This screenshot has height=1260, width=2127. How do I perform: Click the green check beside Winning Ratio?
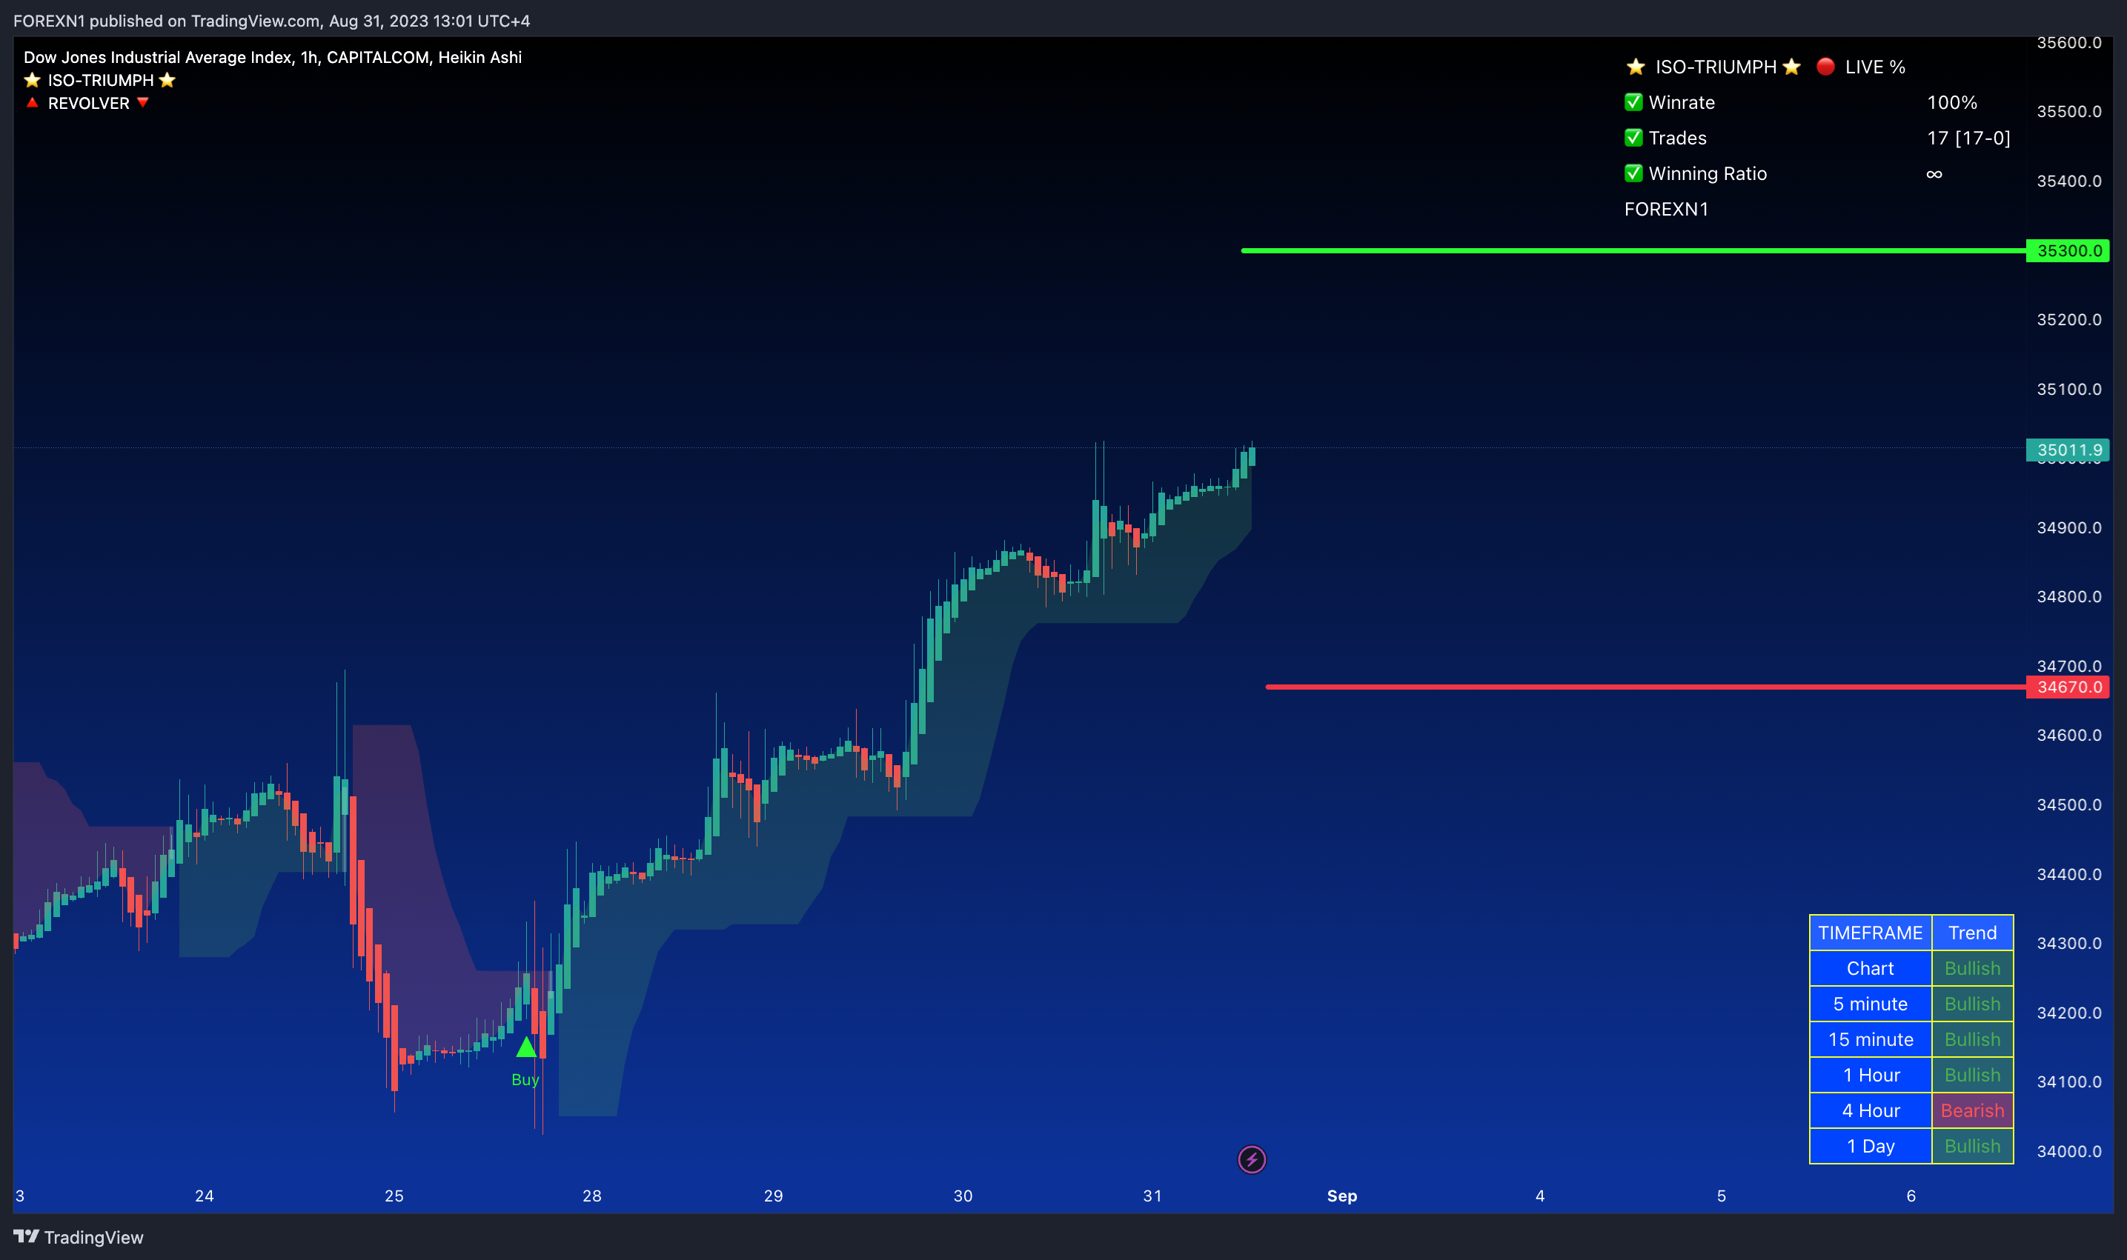point(1633,173)
